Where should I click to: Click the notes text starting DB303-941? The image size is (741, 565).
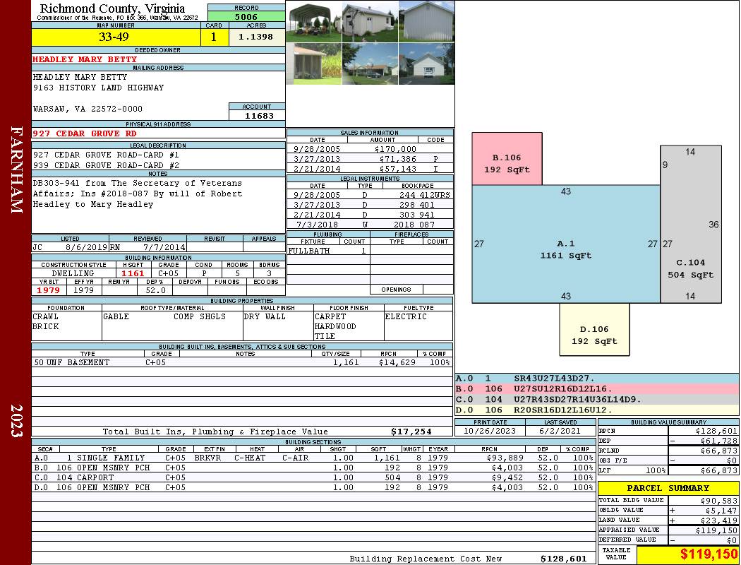coord(138,194)
